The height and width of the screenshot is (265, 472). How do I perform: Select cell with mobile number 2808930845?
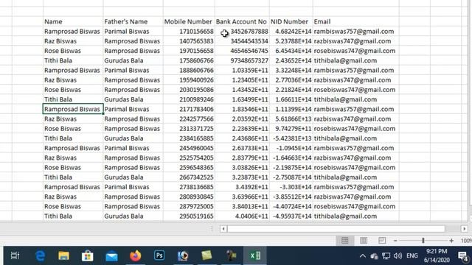coord(189,197)
